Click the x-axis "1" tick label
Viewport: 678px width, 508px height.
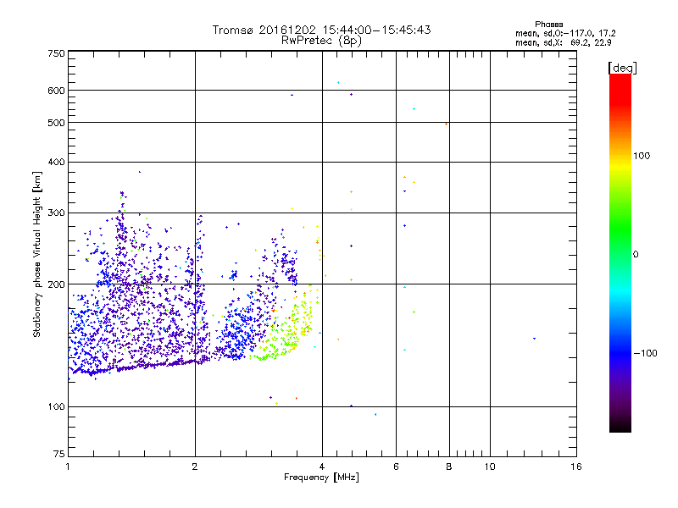tap(68, 467)
